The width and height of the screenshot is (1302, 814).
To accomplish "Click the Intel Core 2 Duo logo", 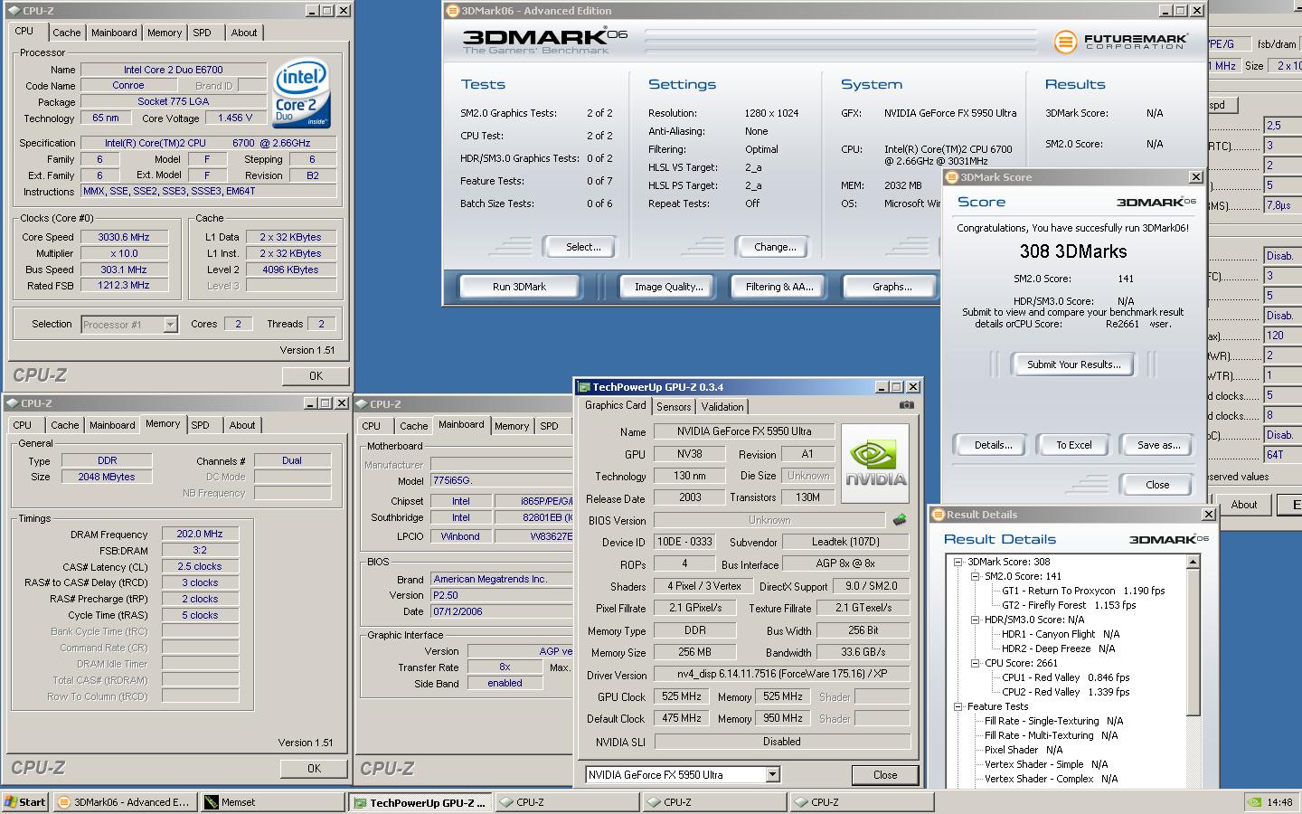I will tap(302, 94).
